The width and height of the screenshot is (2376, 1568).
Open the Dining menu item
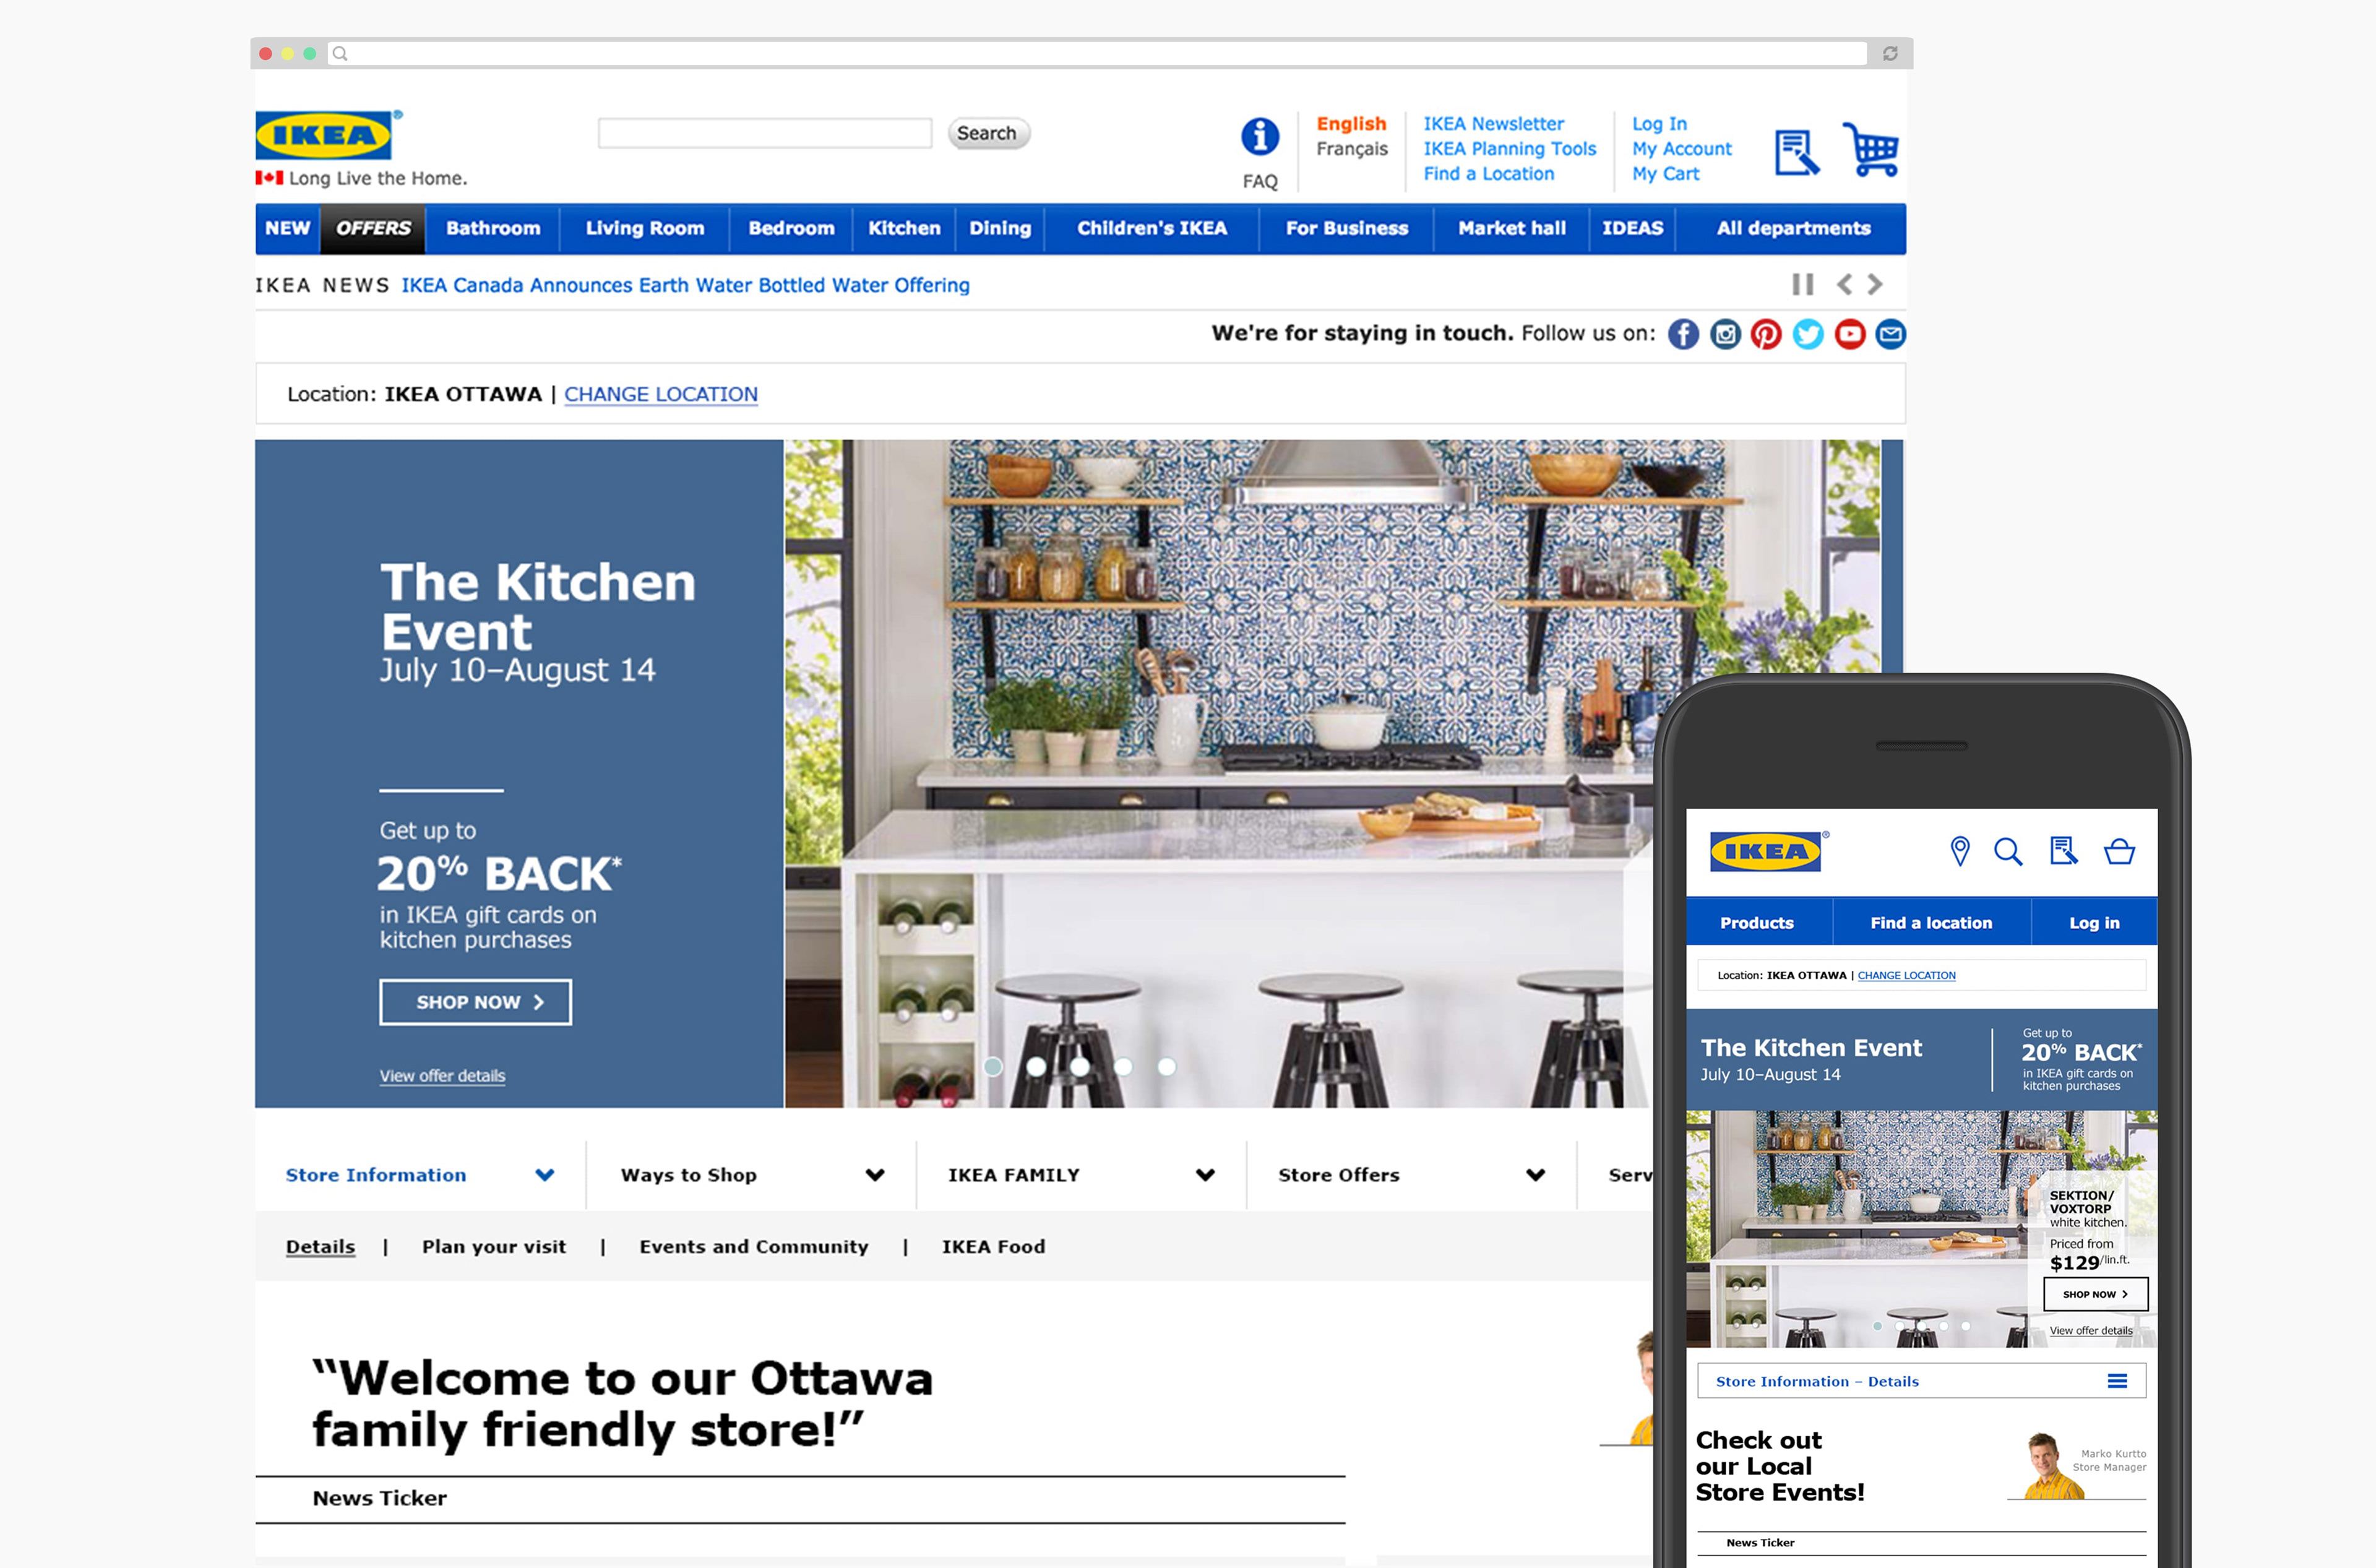click(x=1000, y=228)
